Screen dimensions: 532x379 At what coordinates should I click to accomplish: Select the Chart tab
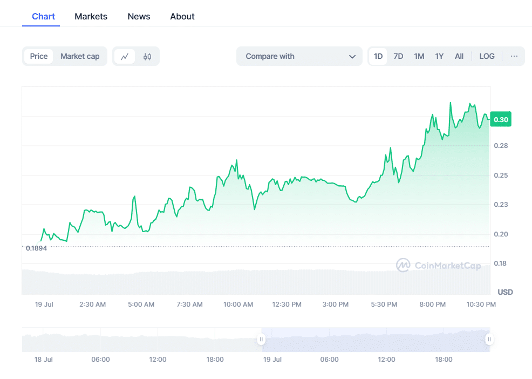[x=43, y=16]
